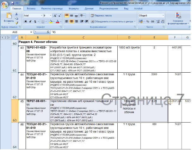This screenshot has height=150, width=192.
Task: Apply thousands separator 000 format
Action: 152,21
